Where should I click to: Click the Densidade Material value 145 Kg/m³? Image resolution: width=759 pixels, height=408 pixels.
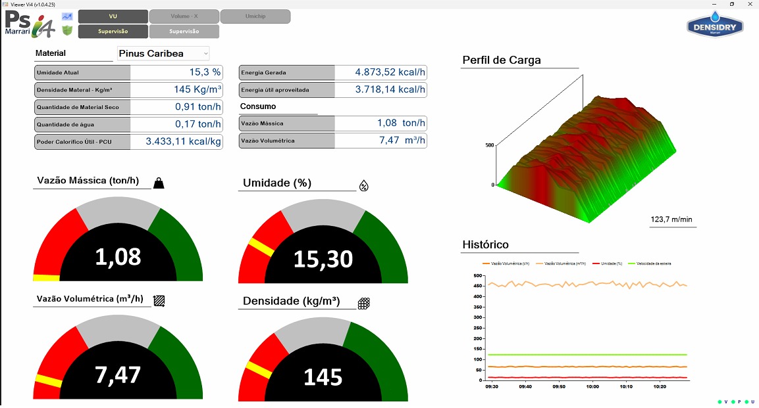197,90
